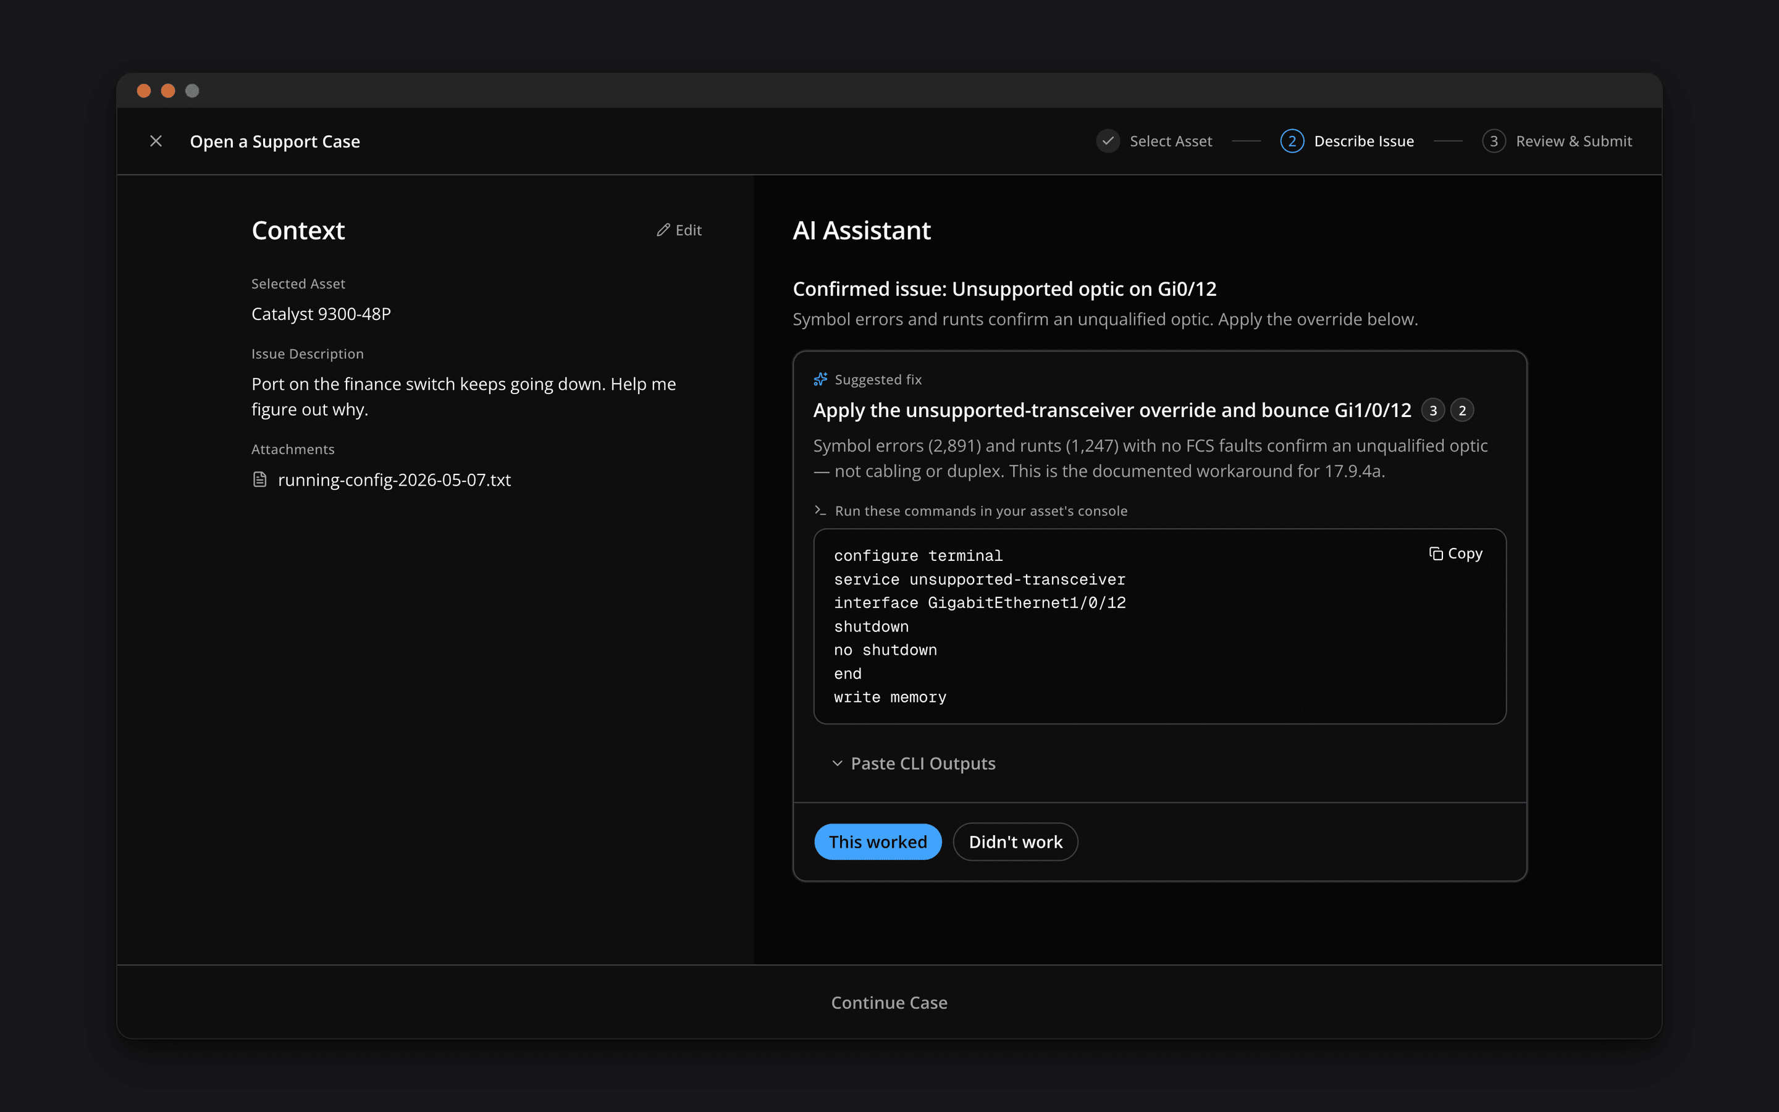Click the gray window zoom dot

(x=192, y=90)
